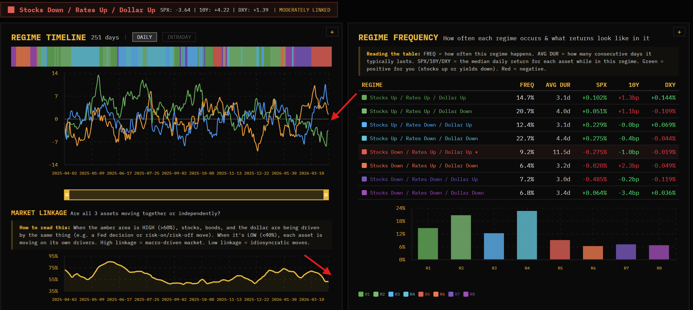Viewport: 693px width, 310px height.
Task: Expand the Regime Timeline panel with plus icon
Action: click(332, 32)
